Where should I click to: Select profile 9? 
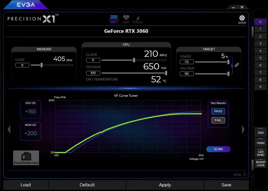pyautogui.click(x=260, y=87)
